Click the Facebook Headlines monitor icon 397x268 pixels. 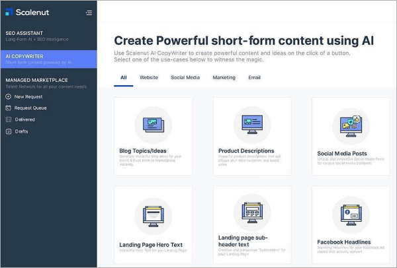pos(351,215)
